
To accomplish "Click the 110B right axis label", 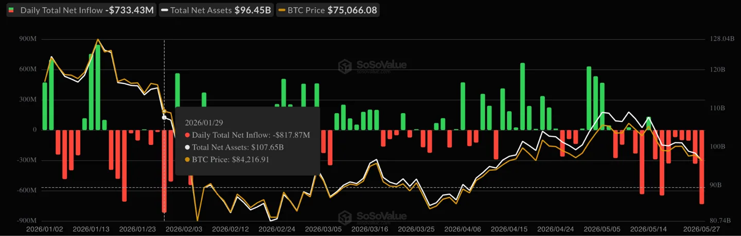I will point(716,108).
